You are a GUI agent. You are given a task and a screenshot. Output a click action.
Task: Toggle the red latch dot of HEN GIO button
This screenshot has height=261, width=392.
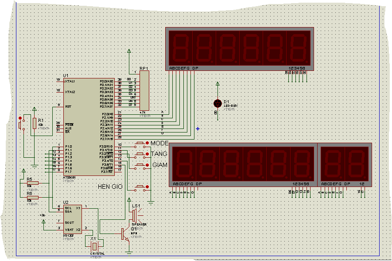pos(147,187)
